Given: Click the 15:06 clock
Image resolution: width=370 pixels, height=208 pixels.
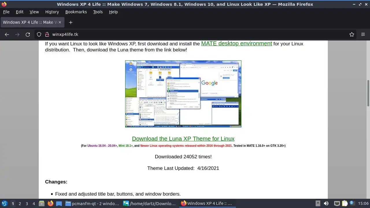Looking at the screenshot, I should click(x=363, y=203).
